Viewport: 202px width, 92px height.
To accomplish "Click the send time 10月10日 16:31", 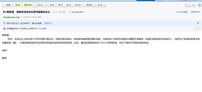I will [x=30, y=17].
